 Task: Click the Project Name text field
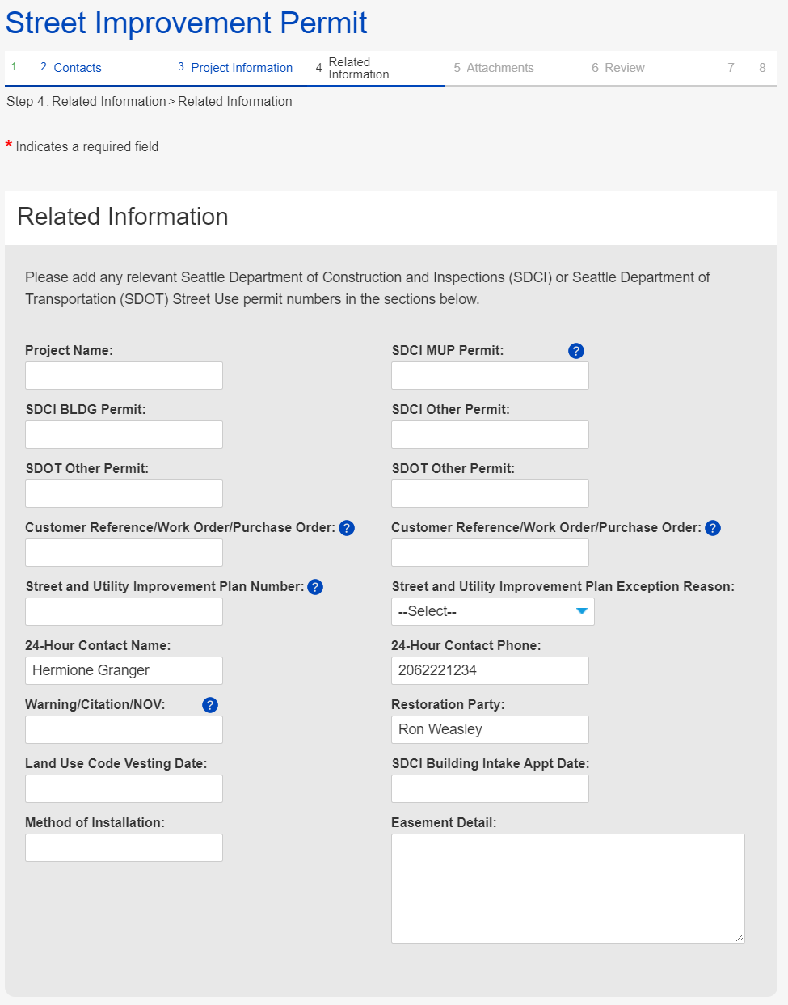coord(124,375)
